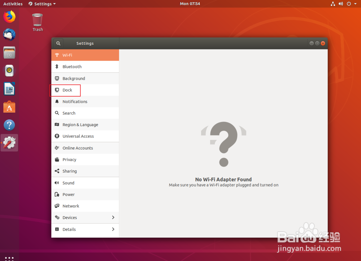Open the Sound settings label
Screen dimensions: 361x261
click(68, 183)
